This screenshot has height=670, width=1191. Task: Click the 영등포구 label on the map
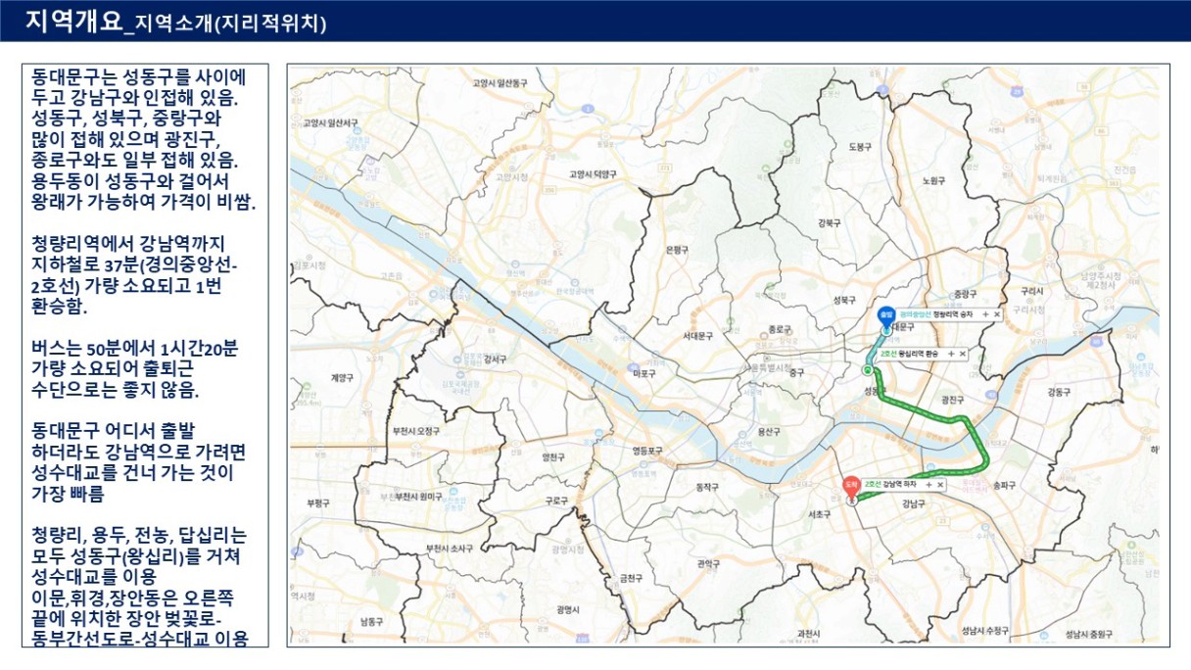(x=647, y=452)
